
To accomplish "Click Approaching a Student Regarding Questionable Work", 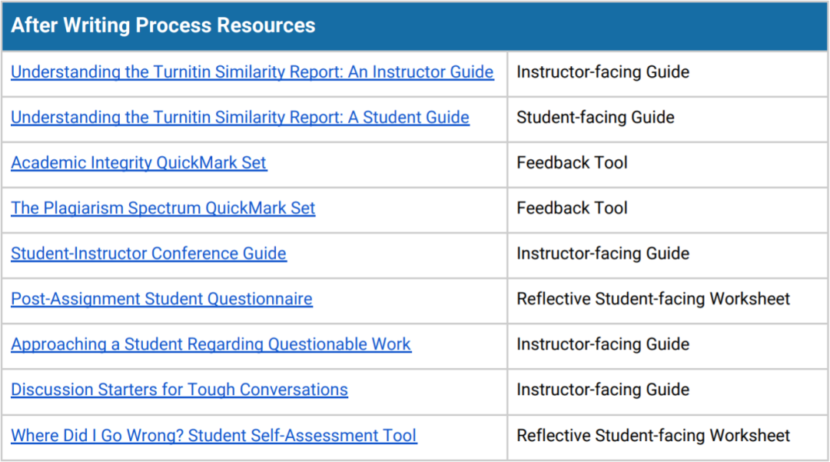I will [x=211, y=344].
